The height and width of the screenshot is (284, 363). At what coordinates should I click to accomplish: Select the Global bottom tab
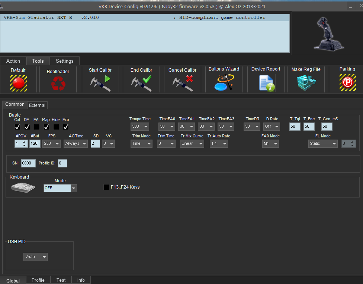13,281
